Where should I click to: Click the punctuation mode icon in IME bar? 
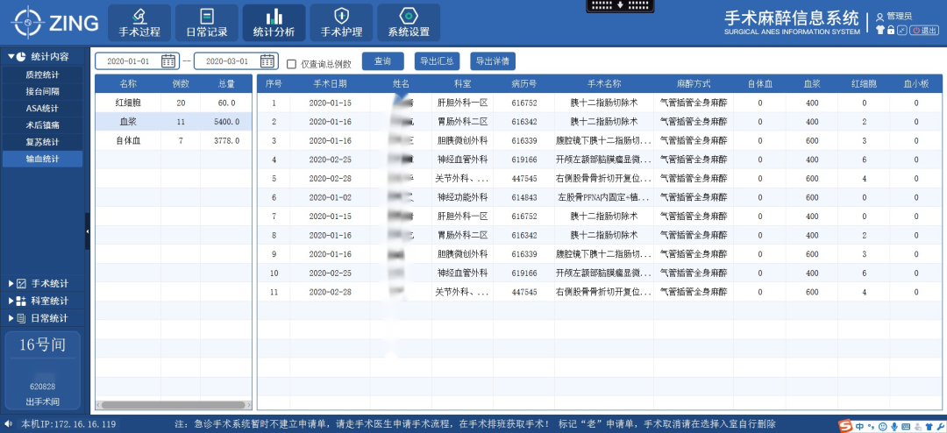tap(871, 426)
